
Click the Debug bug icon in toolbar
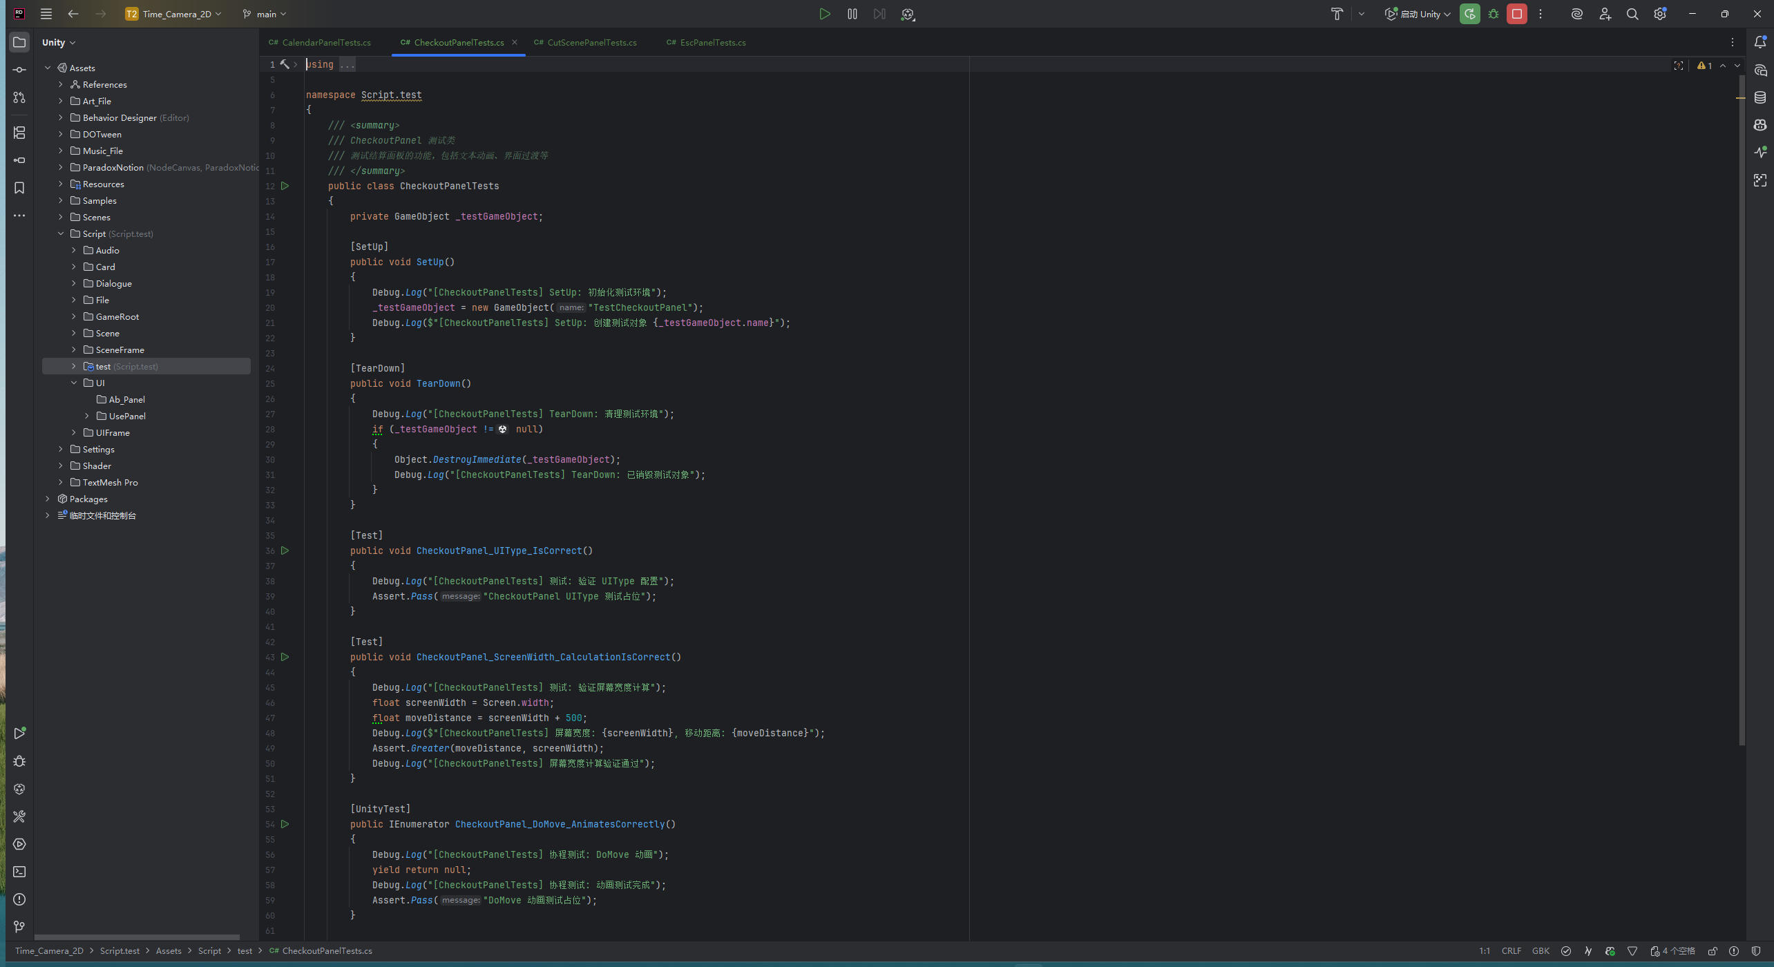tap(1494, 14)
